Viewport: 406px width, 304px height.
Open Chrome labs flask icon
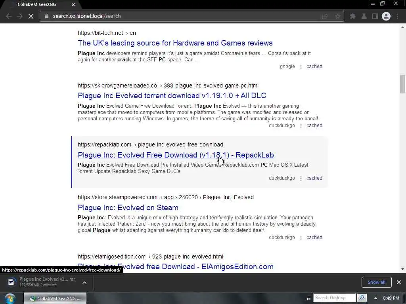tap(364, 16)
